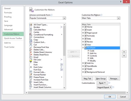Click the Customize the Ribbon header icon
Screen dimensions: 131x101
coord(31,10)
